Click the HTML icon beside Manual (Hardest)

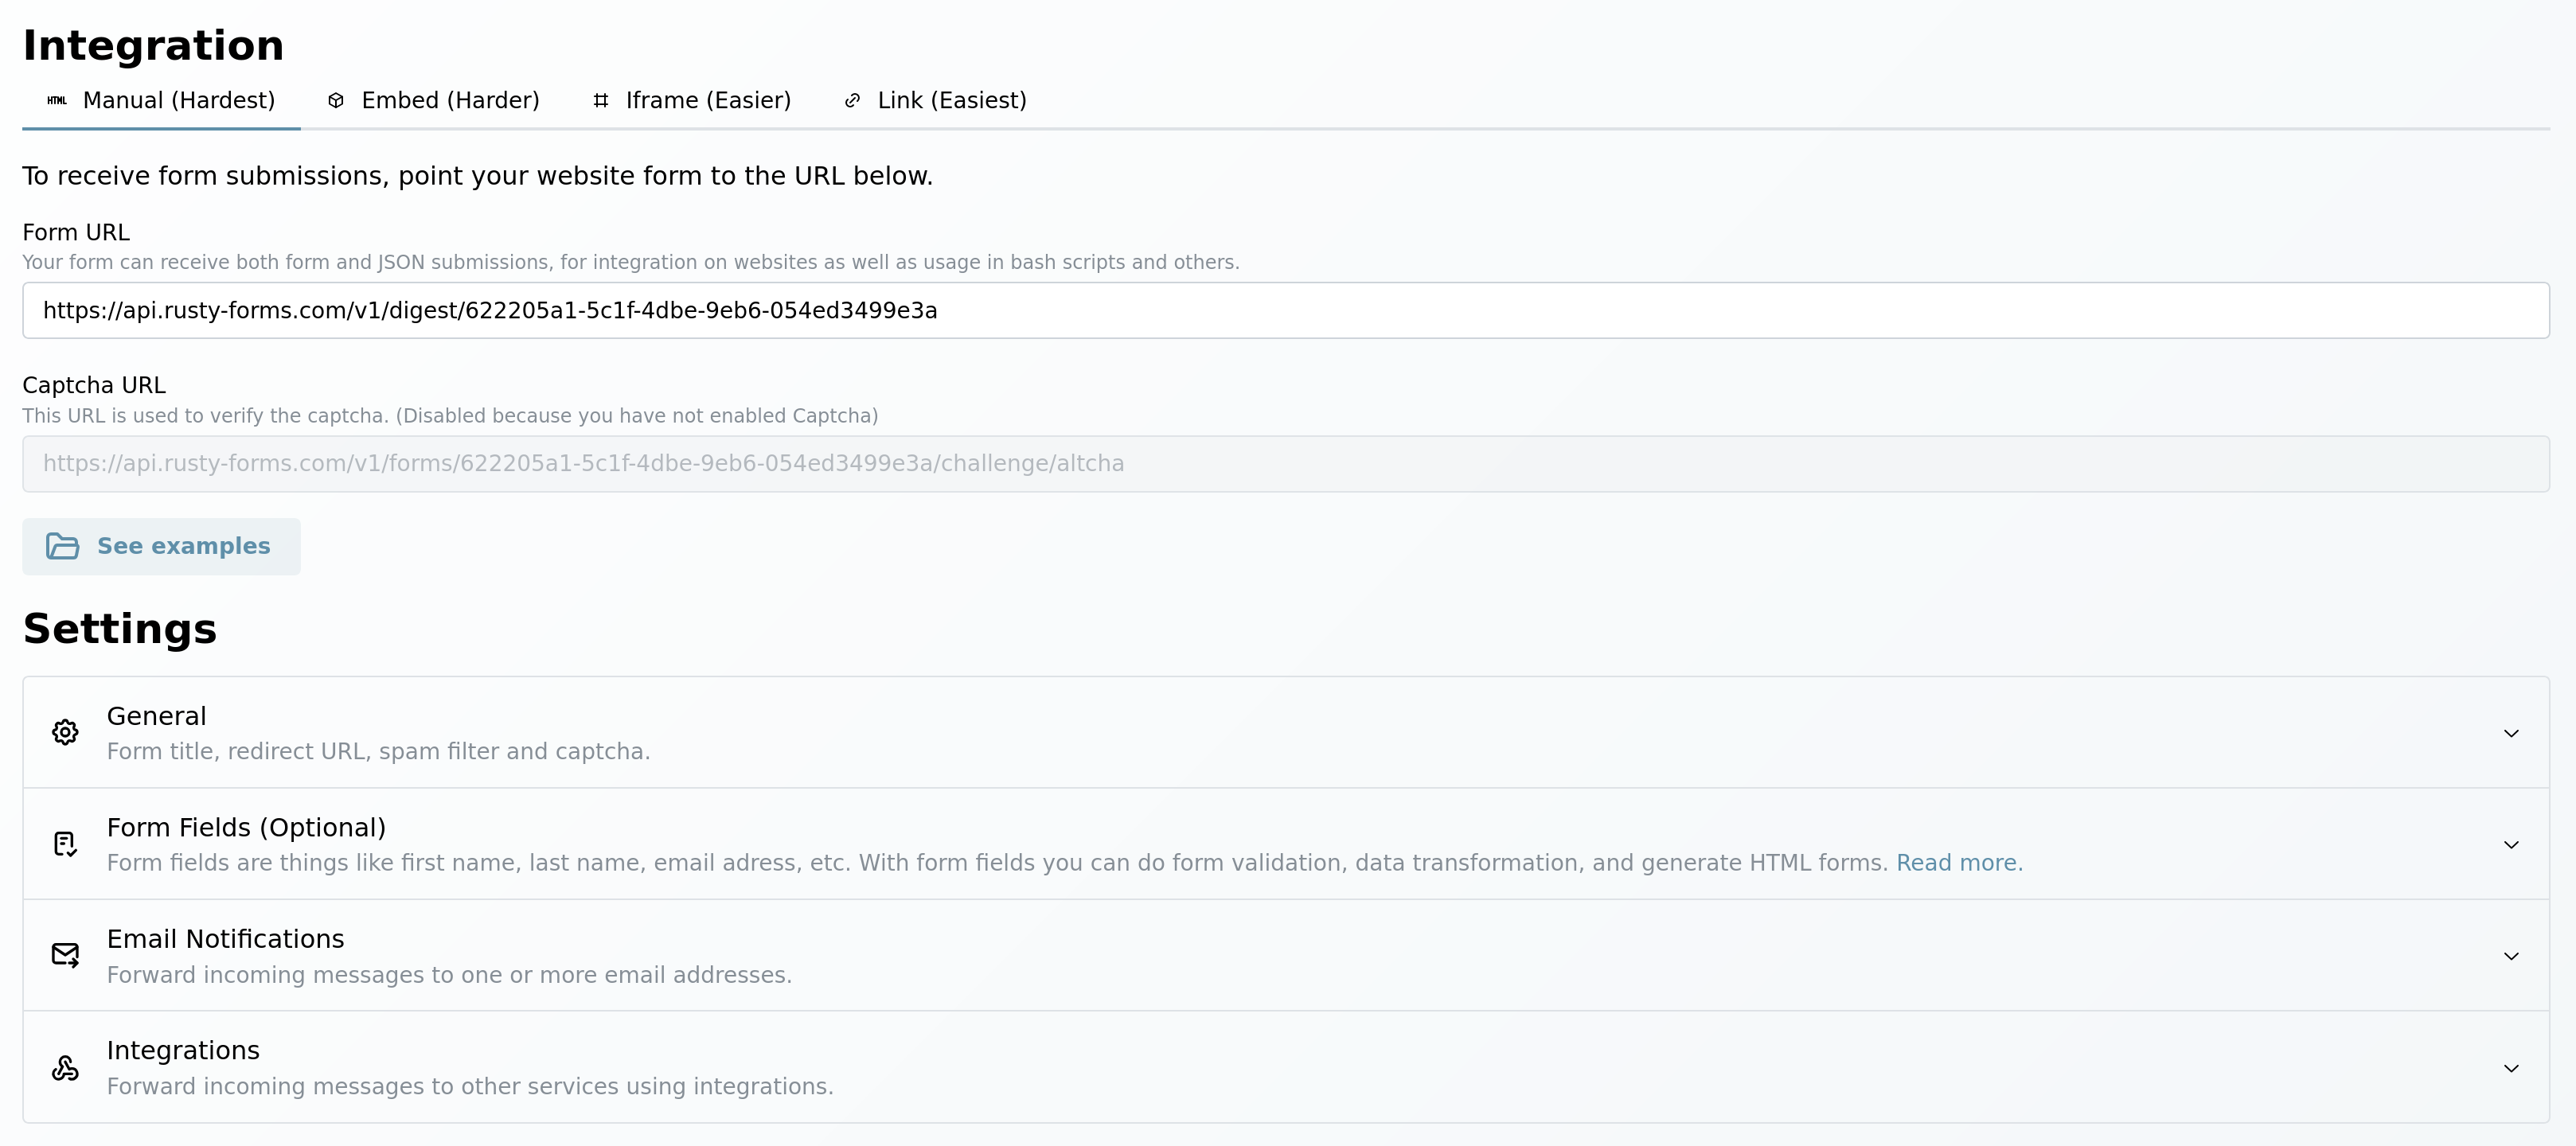click(57, 100)
